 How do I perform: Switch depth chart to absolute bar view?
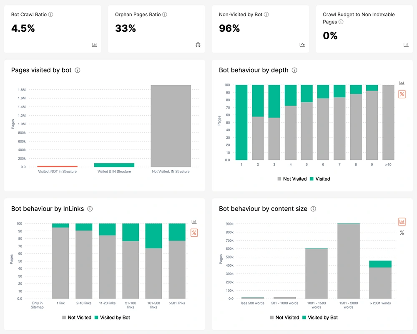pyautogui.click(x=402, y=83)
